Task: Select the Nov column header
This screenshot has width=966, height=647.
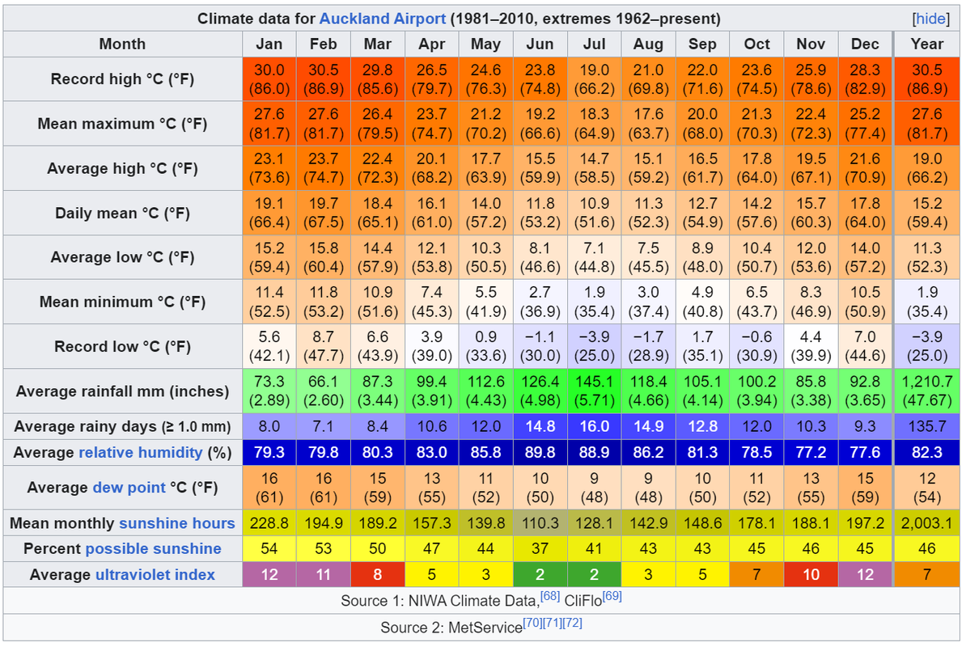Action: coord(811,44)
